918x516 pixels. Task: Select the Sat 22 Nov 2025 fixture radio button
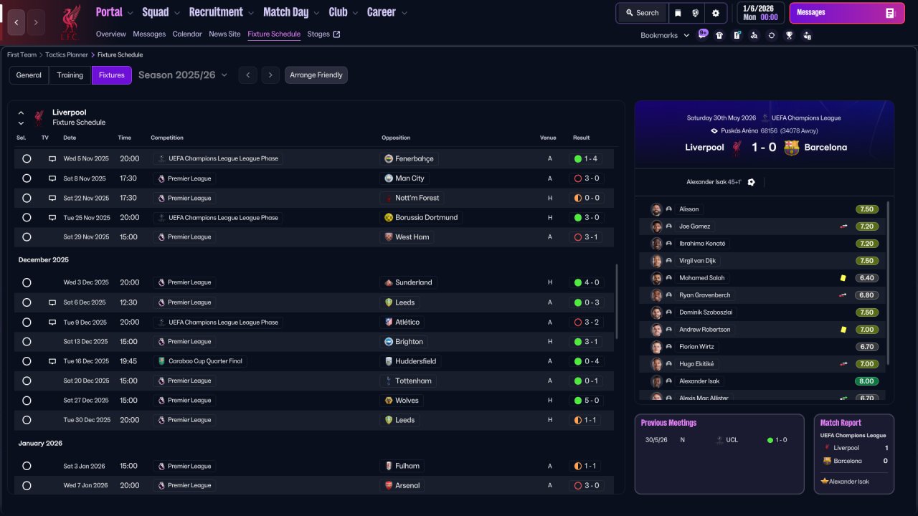[27, 198]
